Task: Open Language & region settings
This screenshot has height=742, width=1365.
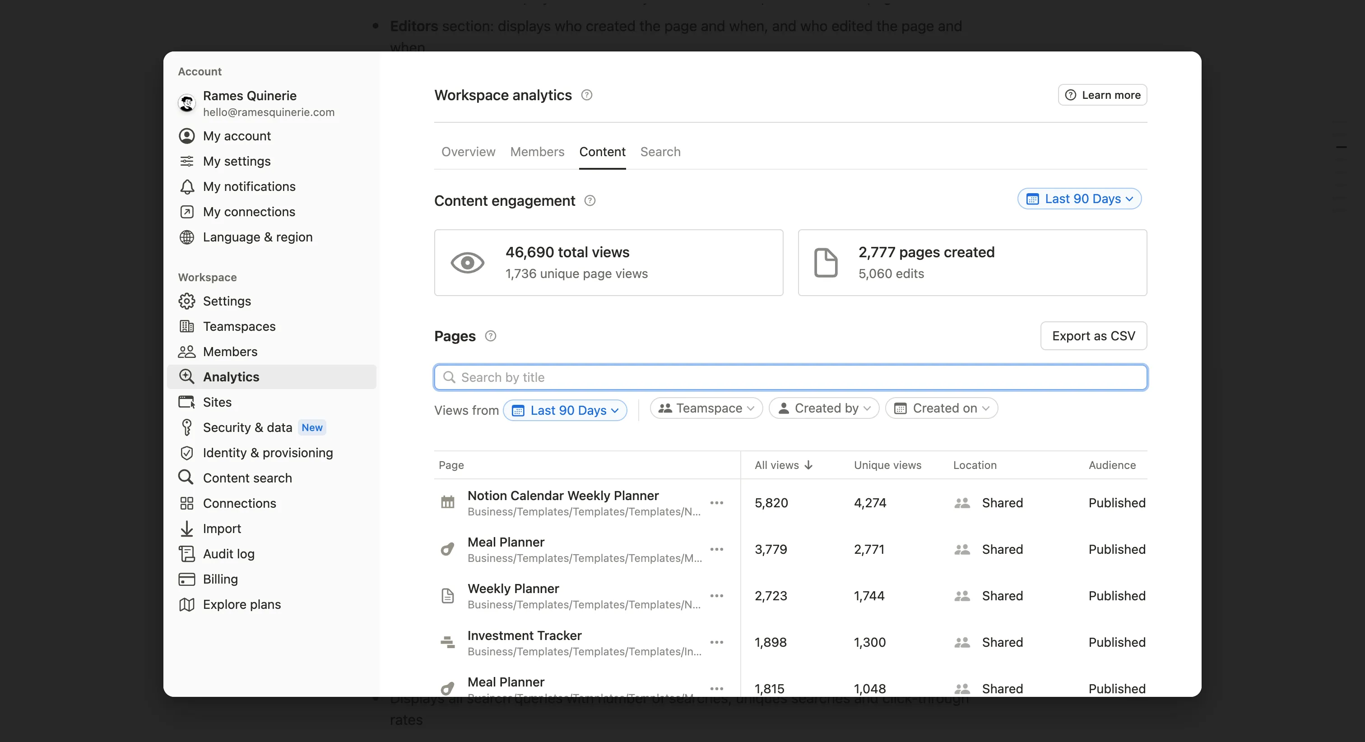Action: pos(271,237)
